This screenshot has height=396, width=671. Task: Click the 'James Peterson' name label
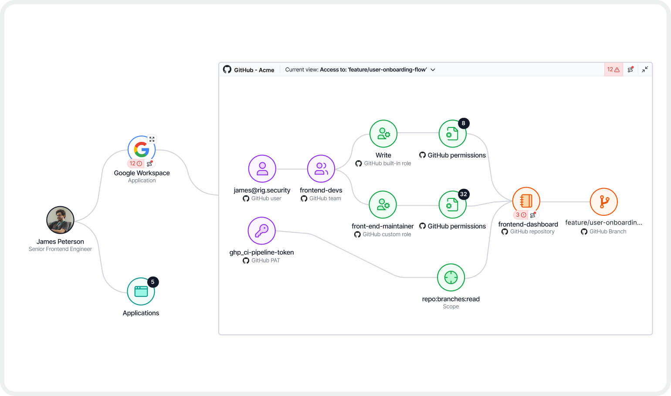[x=60, y=242]
